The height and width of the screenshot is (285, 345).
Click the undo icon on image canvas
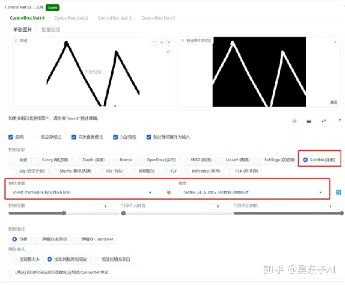click(x=154, y=42)
